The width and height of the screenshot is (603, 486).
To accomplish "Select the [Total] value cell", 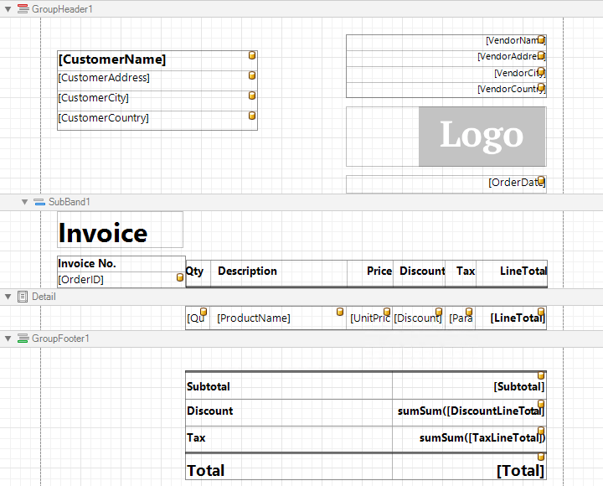I will click(x=469, y=470).
